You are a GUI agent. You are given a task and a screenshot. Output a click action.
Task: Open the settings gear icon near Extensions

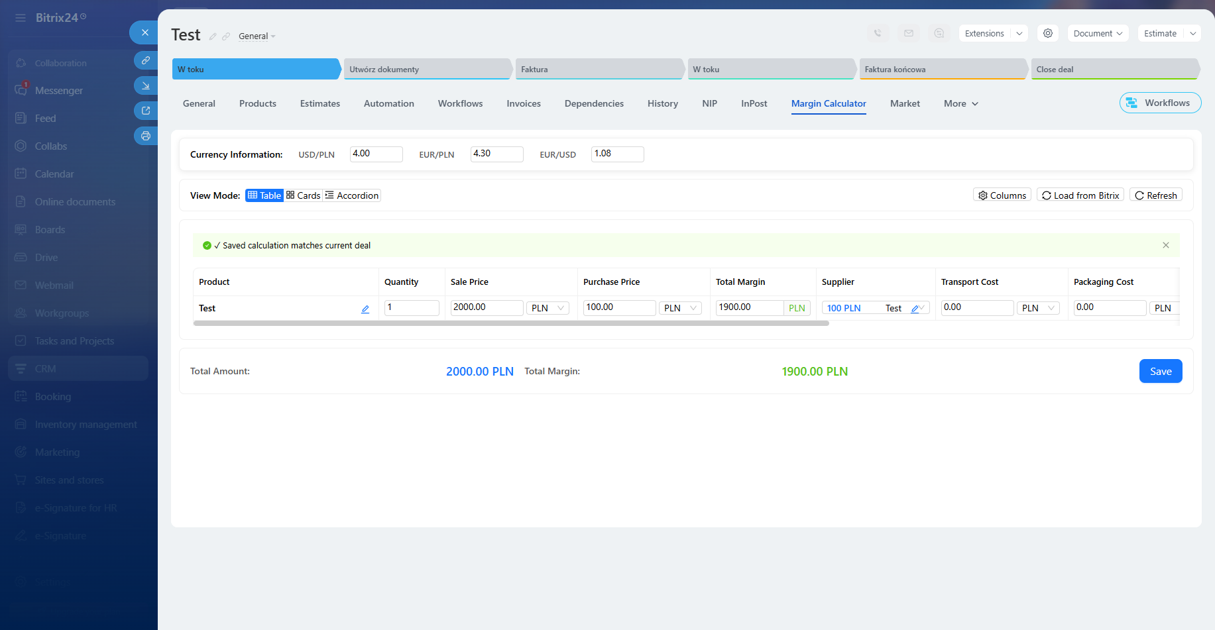click(x=1048, y=33)
